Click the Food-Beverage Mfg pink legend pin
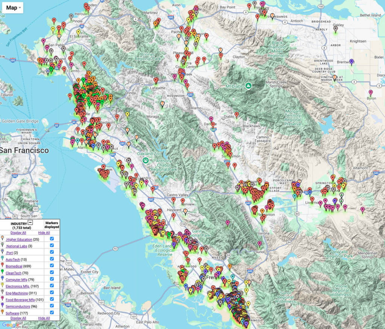 (3, 299)
